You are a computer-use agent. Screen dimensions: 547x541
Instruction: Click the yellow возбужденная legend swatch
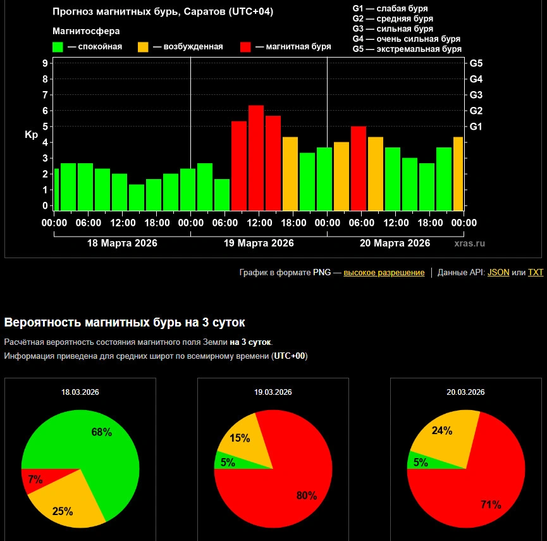(143, 47)
